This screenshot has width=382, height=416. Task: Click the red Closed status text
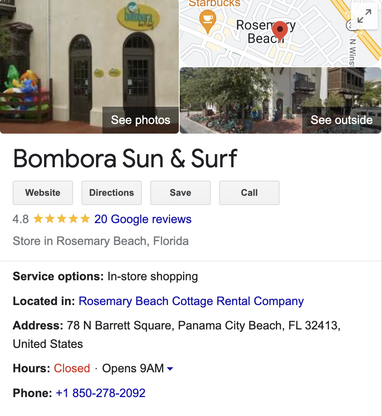pos(72,369)
